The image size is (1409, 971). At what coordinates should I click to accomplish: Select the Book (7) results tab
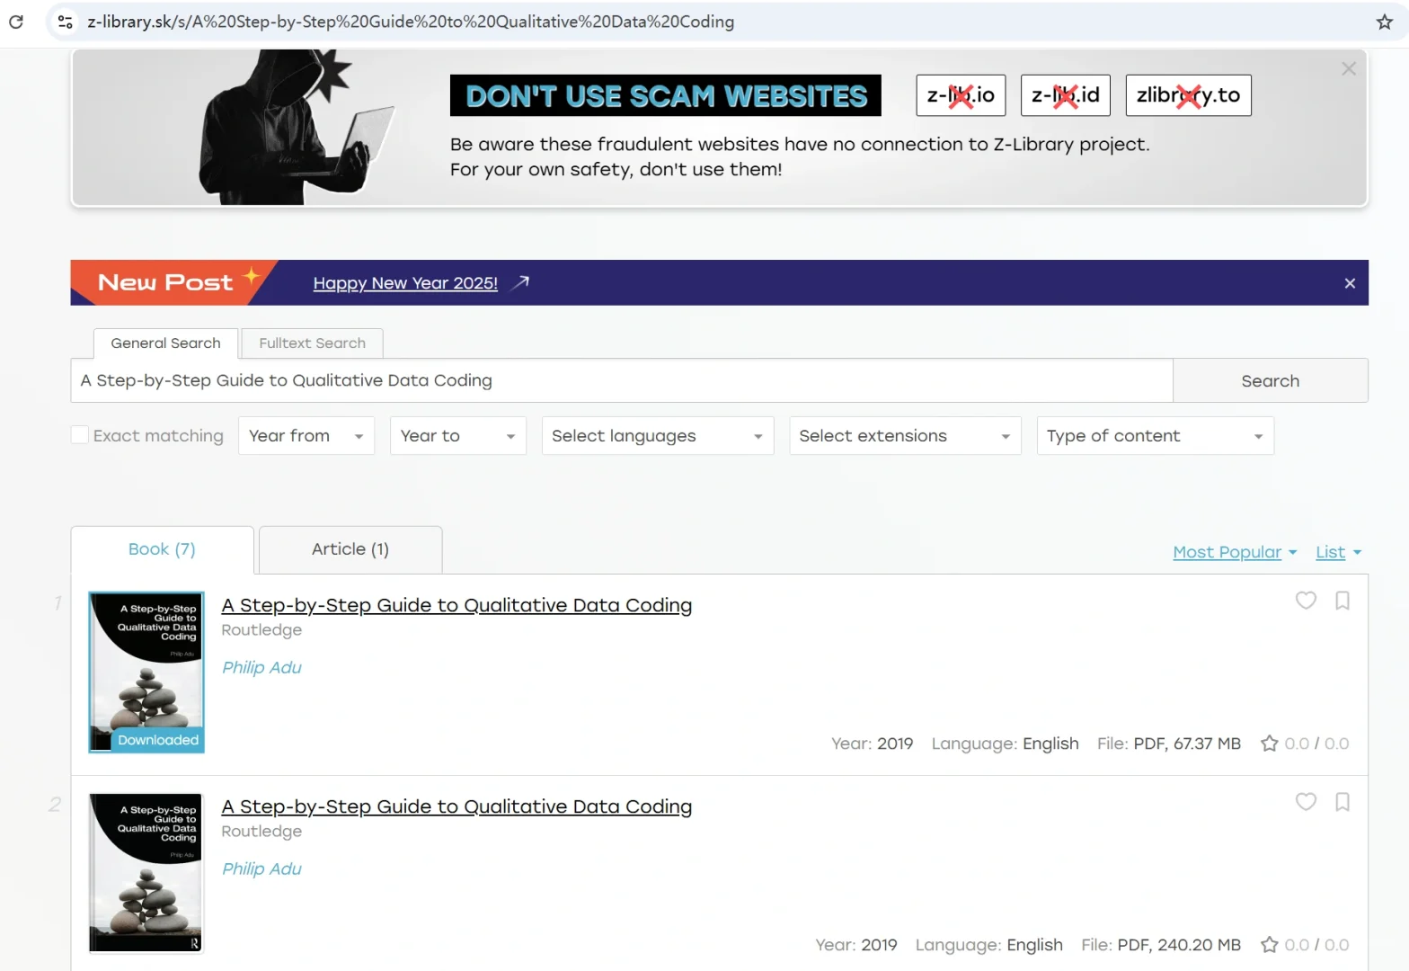click(x=162, y=549)
